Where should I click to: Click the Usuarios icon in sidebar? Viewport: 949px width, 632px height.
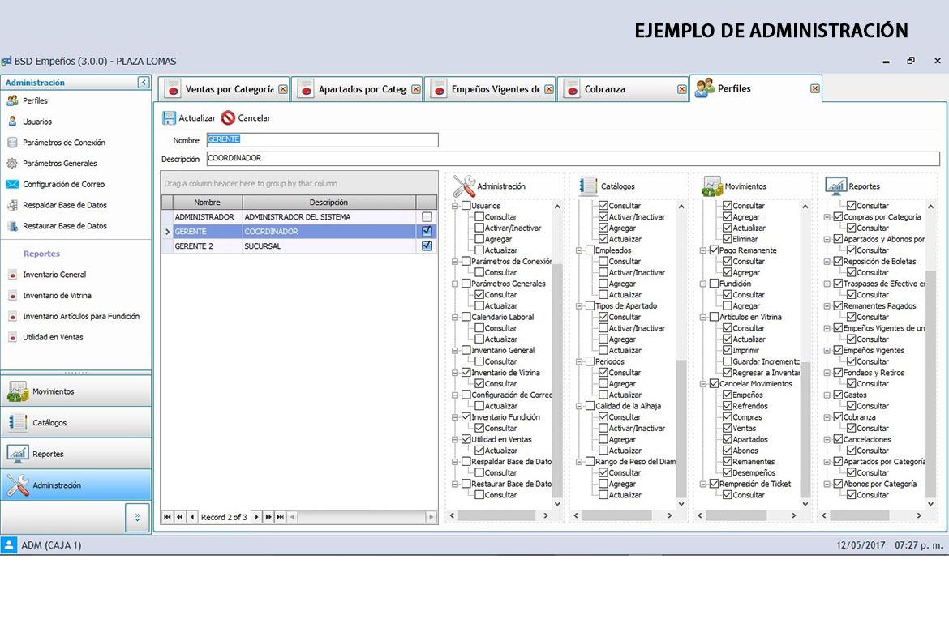(12, 122)
